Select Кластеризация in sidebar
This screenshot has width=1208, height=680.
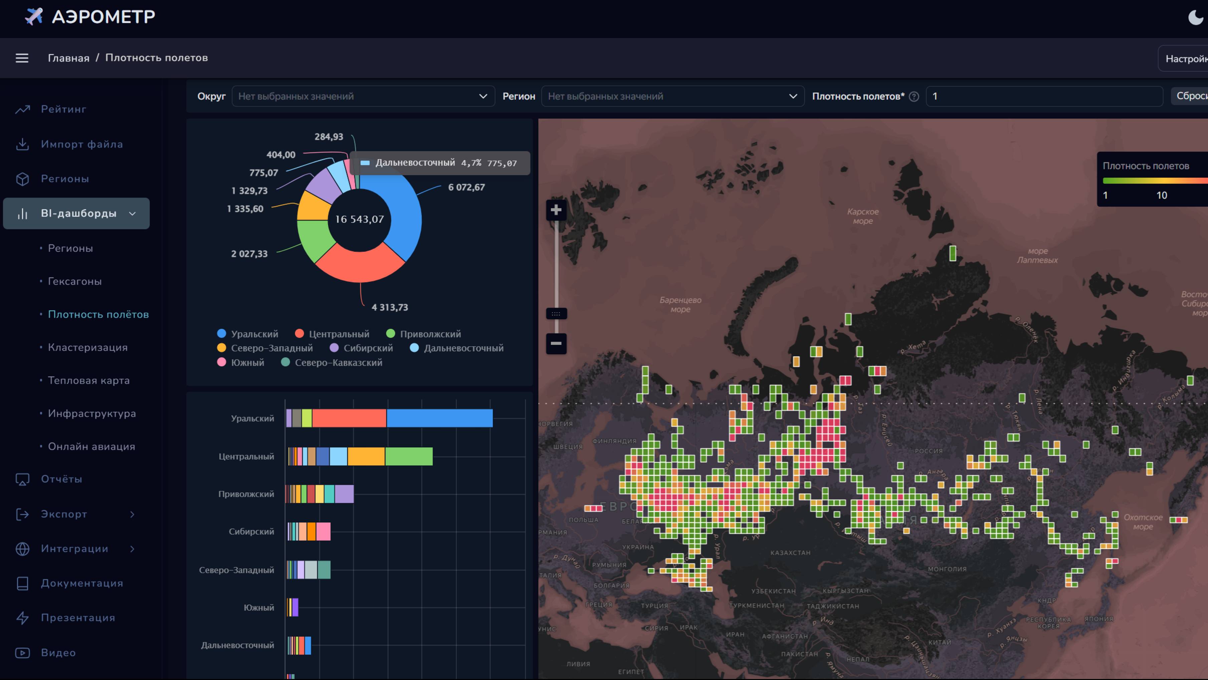click(x=88, y=348)
